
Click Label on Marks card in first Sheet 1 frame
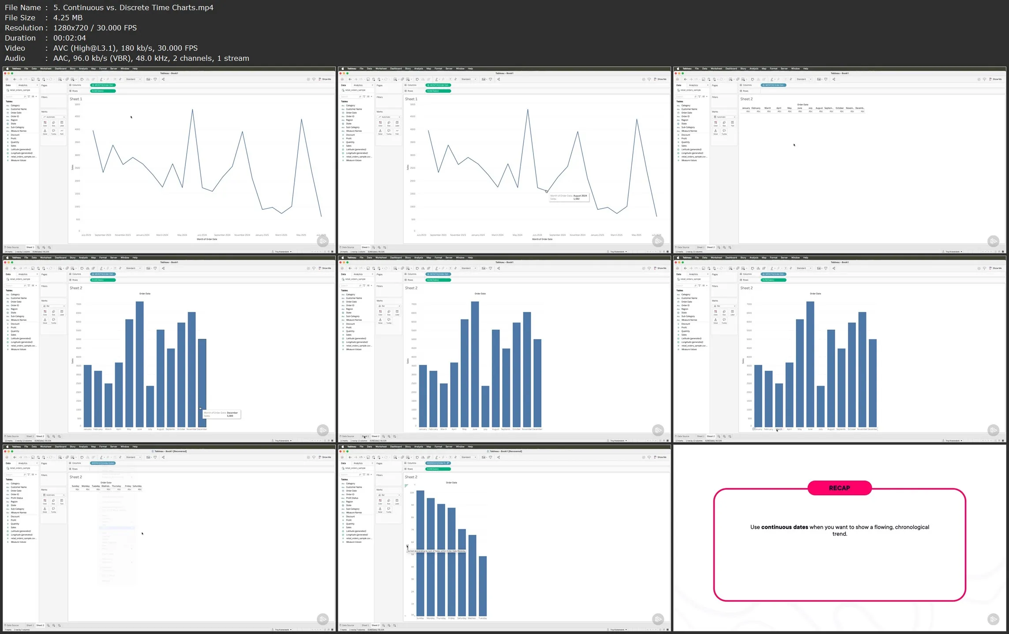click(62, 124)
